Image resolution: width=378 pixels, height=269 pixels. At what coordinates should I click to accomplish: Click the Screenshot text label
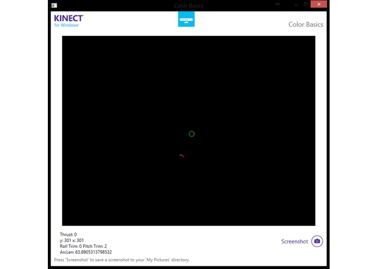tap(294, 241)
